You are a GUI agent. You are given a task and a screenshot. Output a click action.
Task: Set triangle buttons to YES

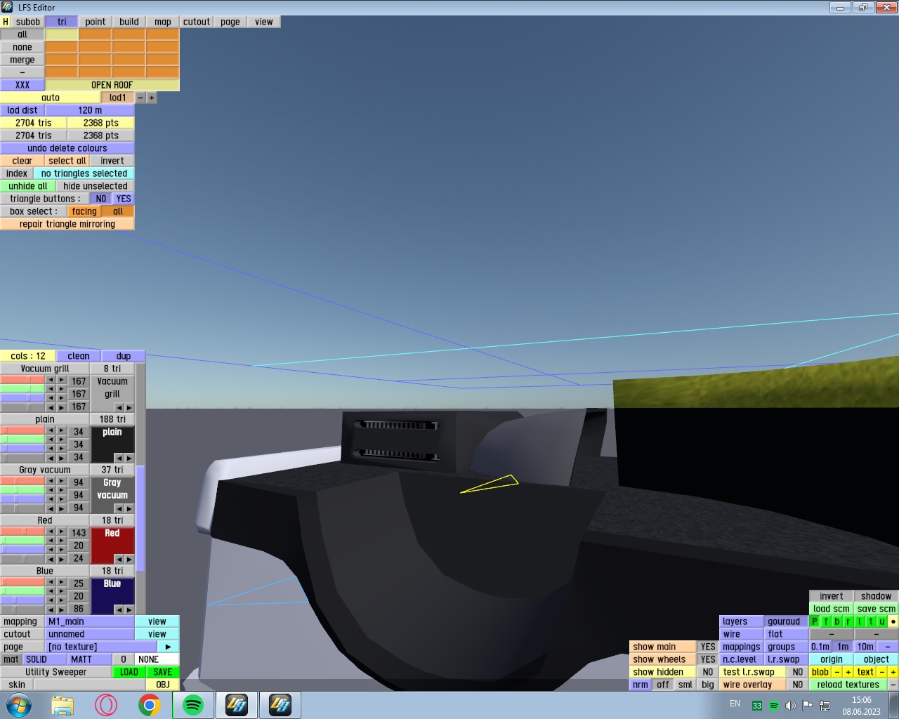124,199
